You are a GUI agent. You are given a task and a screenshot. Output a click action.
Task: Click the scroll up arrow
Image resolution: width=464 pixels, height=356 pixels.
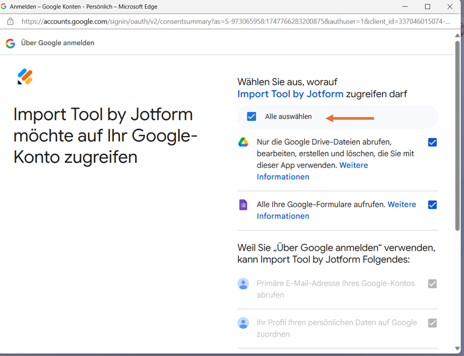click(x=458, y=35)
